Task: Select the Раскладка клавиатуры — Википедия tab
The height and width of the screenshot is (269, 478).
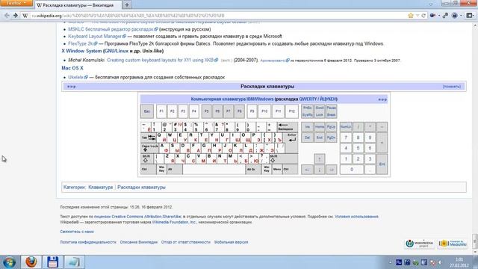Action: [78, 5]
